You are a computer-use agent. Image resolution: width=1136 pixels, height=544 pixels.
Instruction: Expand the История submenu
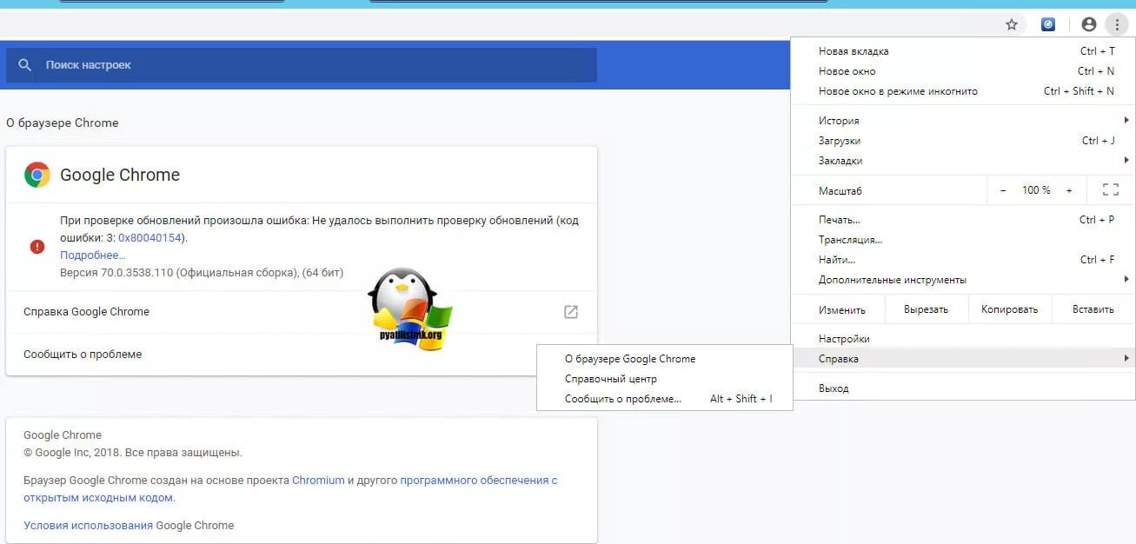pos(963,121)
